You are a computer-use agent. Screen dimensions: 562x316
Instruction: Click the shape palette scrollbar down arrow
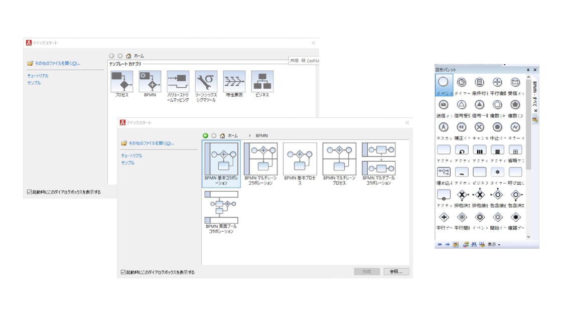coord(528,237)
